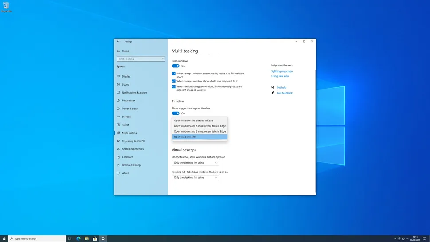Open the Recycle Bin on the desktop
This screenshot has width=430, height=242.
point(6,7)
